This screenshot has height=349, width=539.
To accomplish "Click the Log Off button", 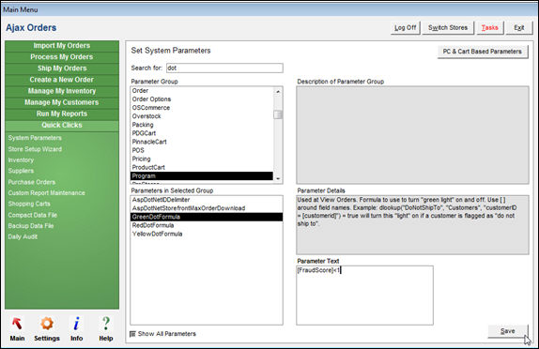I will [x=406, y=28].
